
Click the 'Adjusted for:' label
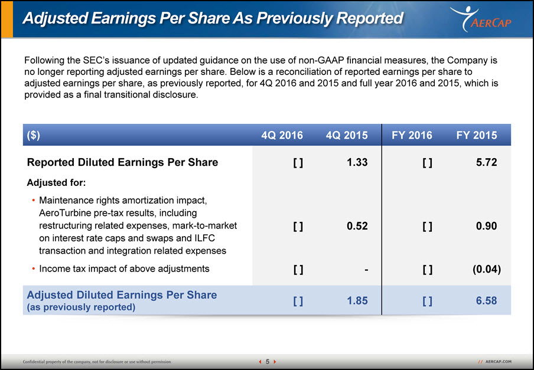(56, 182)
